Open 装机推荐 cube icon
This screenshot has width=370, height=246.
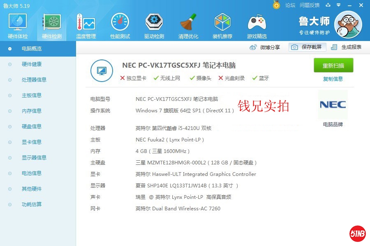[x=222, y=26]
